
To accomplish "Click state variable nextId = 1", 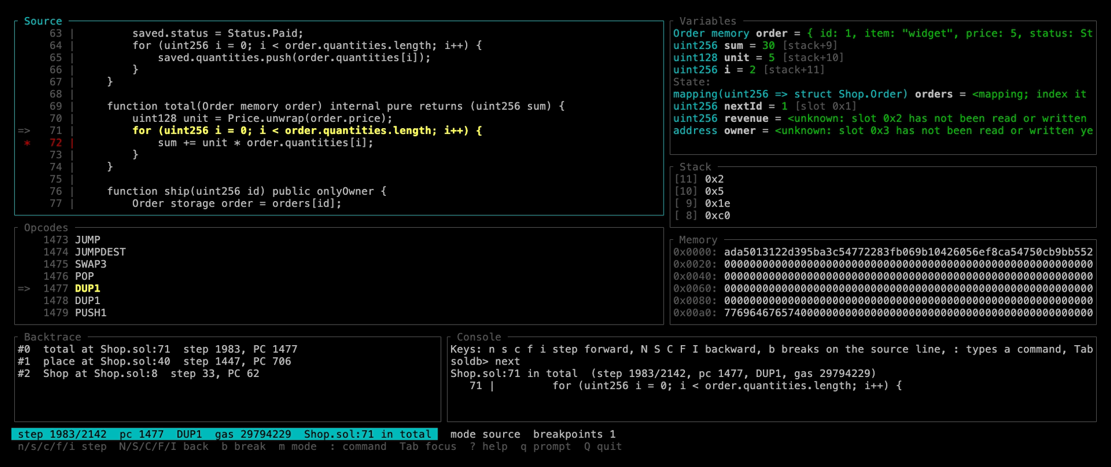I will [x=765, y=106].
